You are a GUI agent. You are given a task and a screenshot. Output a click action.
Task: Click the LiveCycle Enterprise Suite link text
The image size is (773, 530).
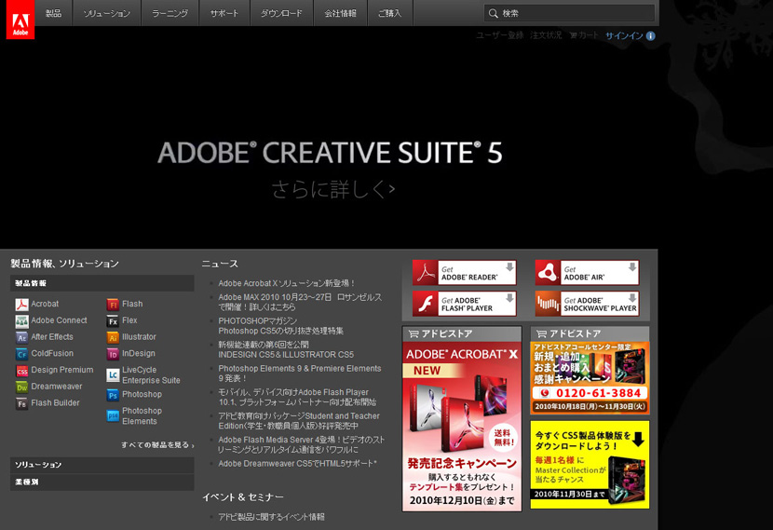coord(151,375)
